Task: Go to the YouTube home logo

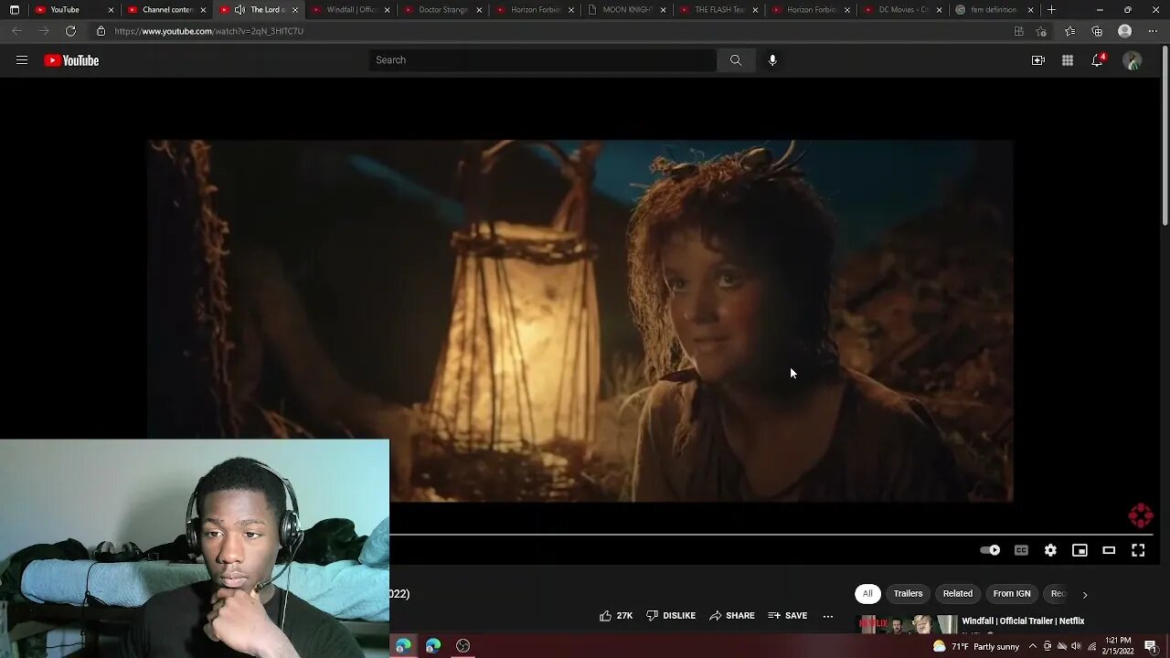Action: coord(71,60)
